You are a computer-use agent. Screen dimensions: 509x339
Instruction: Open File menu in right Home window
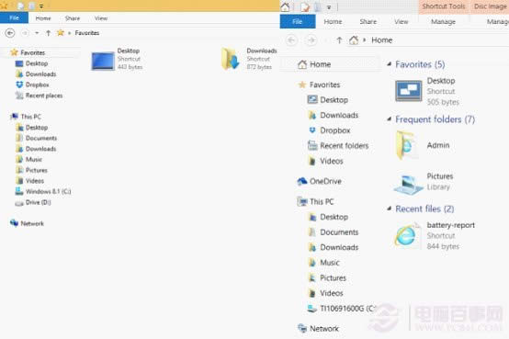click(298, 21)
